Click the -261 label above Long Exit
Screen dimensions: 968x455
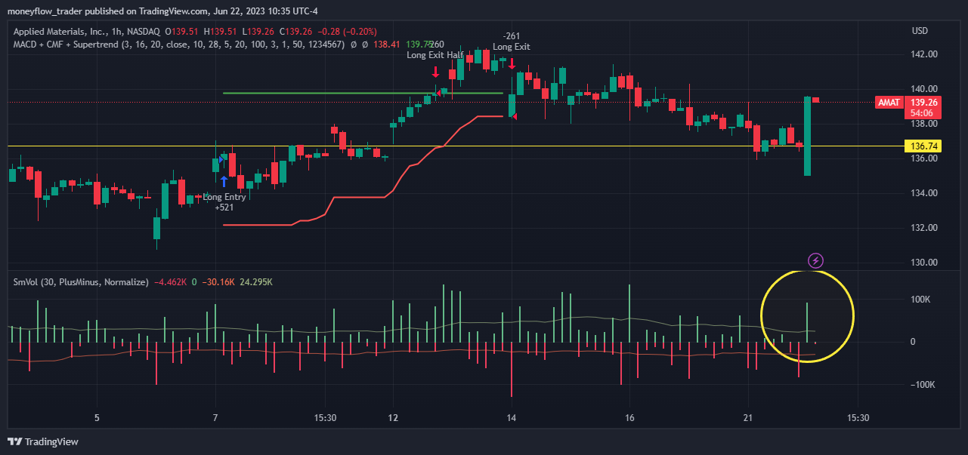(x=512, y=36)
